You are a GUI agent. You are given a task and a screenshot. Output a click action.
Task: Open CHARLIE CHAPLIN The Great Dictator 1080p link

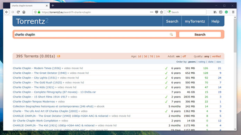coord(60,116)
